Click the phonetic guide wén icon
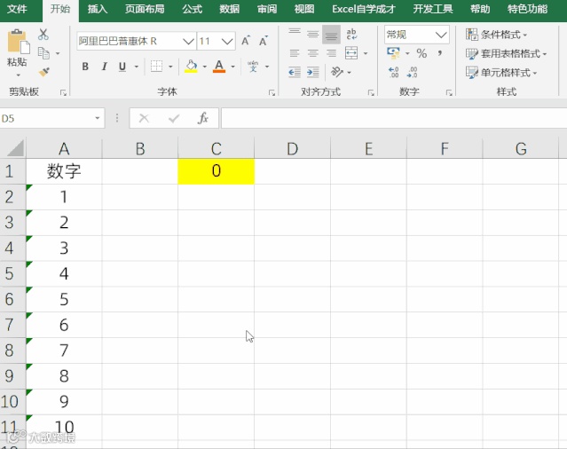The image size is (567, 449). click(253, 67)
